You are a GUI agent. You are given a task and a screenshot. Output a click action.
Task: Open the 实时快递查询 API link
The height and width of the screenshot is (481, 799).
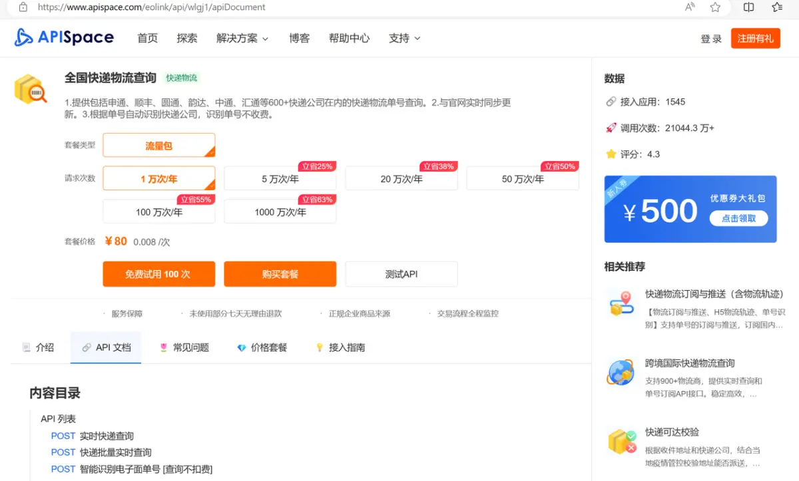[x=107, y=436]
